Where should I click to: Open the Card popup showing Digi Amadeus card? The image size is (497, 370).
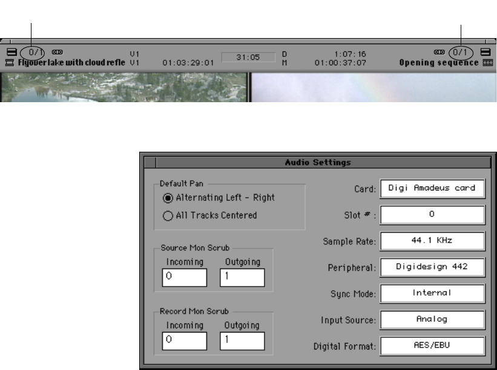[432, 189]
